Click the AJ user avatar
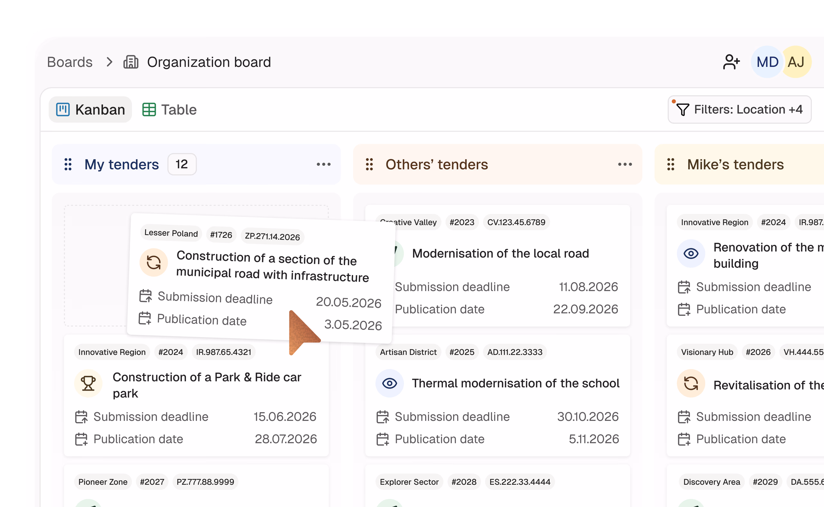824x507 pixels. pos(796,62)
